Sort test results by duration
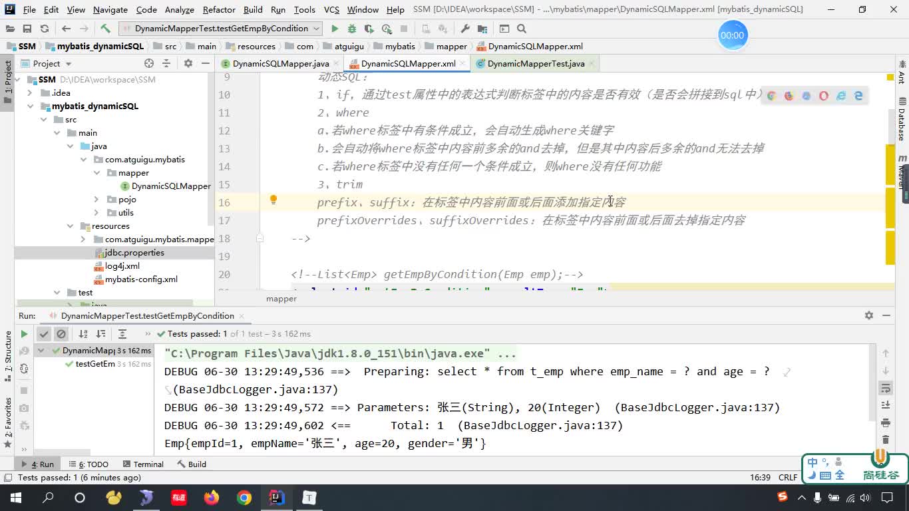The height and width of the screenshot is (511, 909). tap(100, 334)
